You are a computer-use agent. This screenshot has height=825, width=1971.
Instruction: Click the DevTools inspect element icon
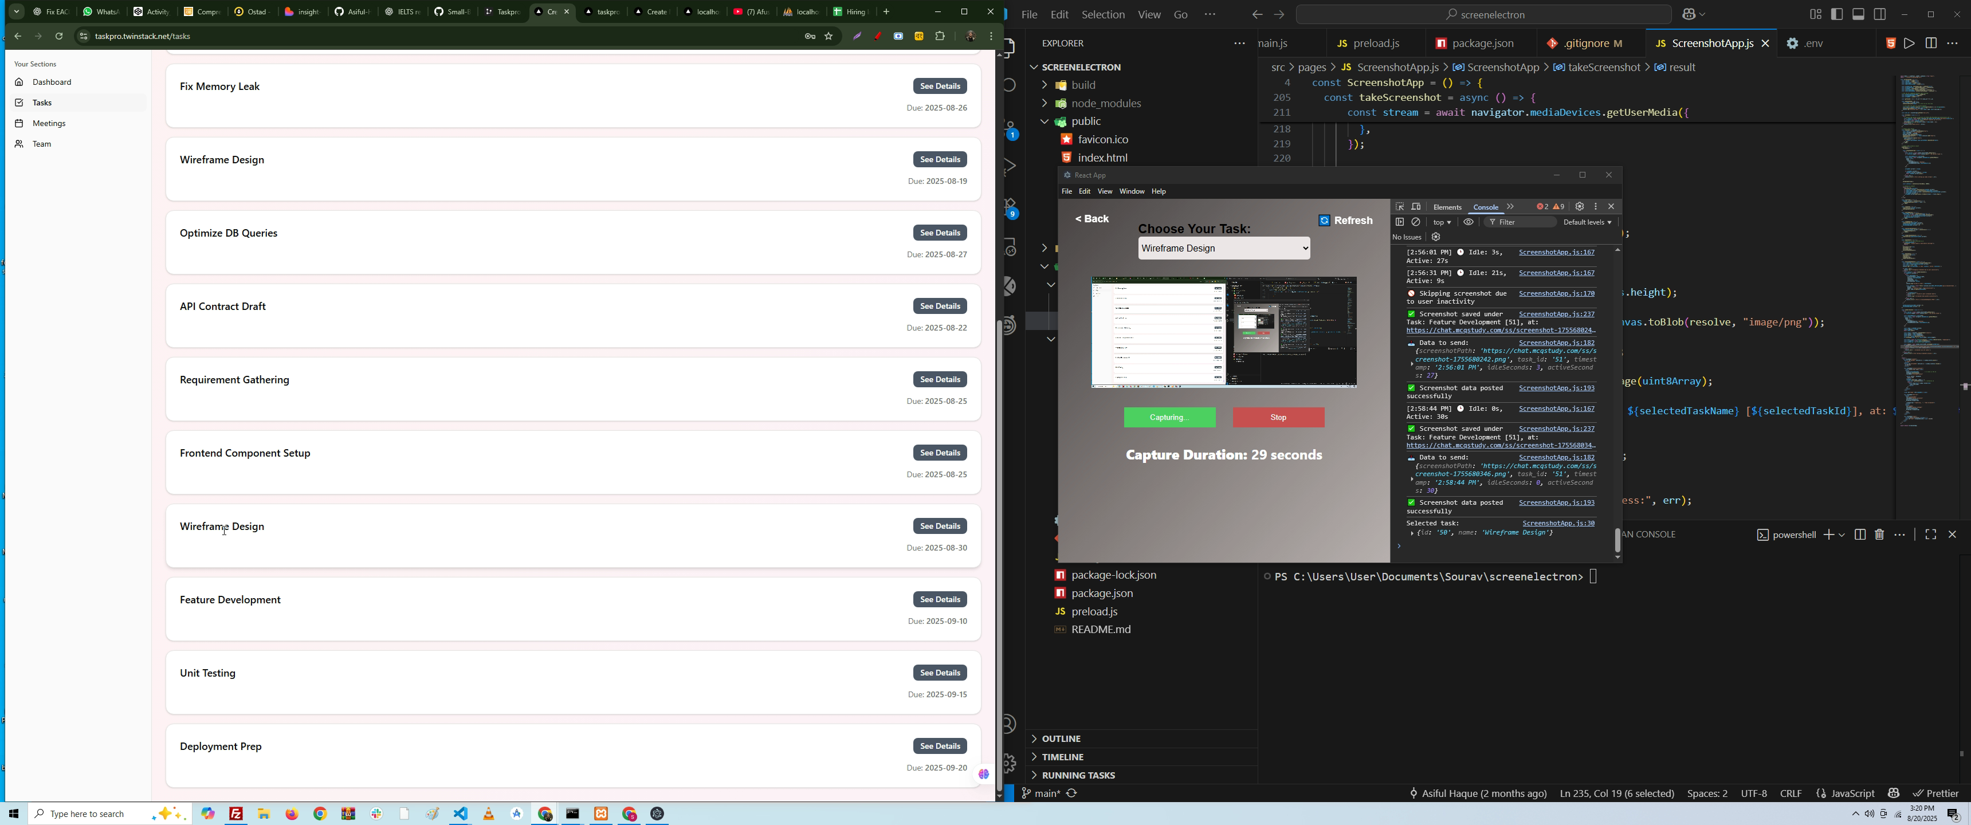(x=1399, y=207)
